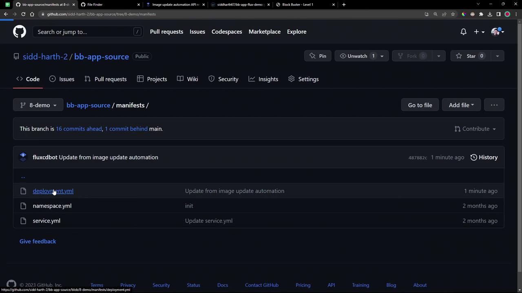Open sidd-harth-2 owner profile link
The width and height of the screenshot is (522, 293).
(45, 57)
